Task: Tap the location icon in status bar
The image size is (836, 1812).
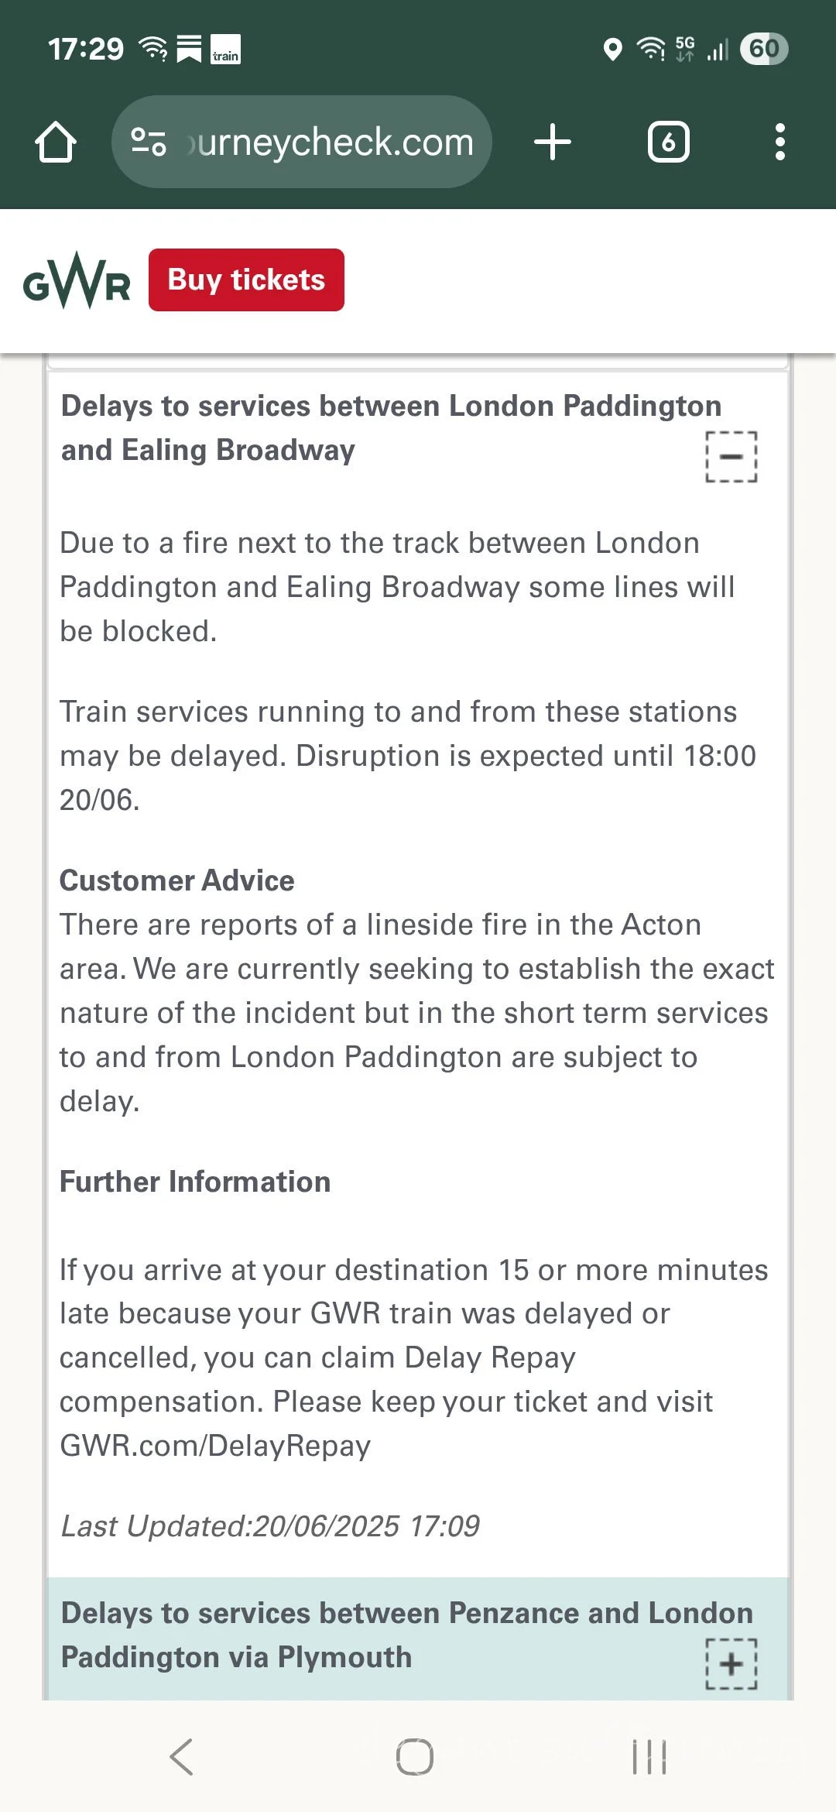Action: 612,50
